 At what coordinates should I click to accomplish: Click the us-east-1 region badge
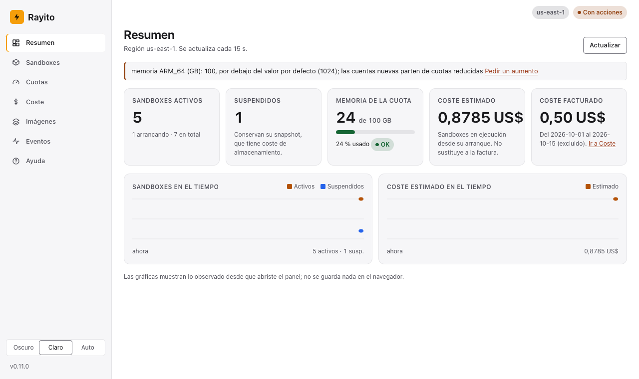[551, 12]
